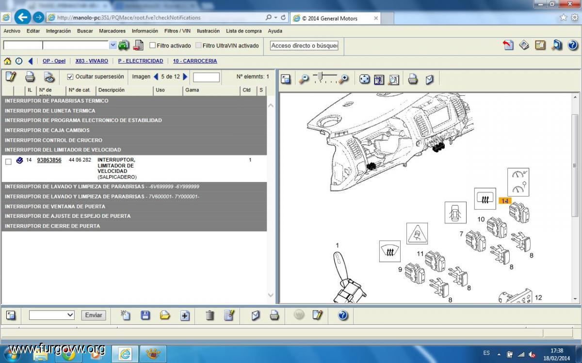Expand INTERRUPTOR DE PARABRISAS TERMICO group

pos(134,101)
